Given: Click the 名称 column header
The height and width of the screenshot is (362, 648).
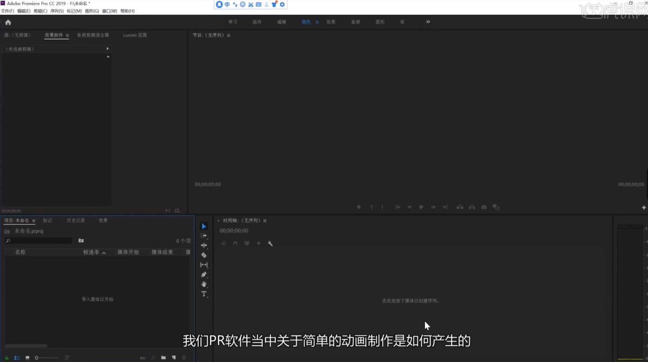Looking at the screenshot, I should pyautogui.click(x=20, y=252).
